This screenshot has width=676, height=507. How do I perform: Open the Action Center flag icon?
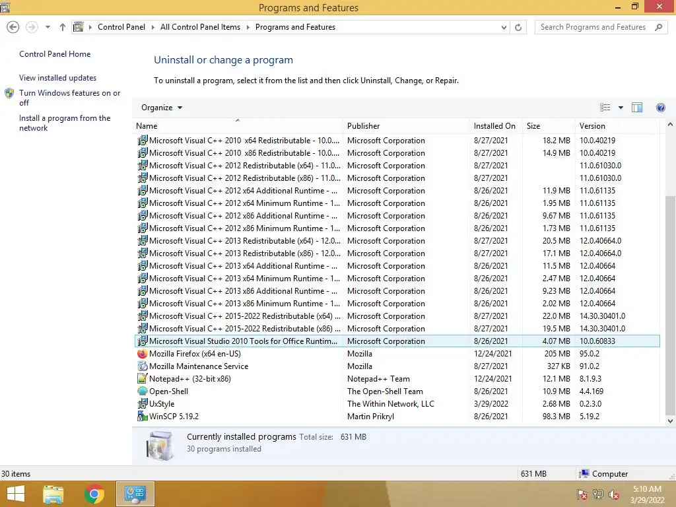tap(582, 494)
